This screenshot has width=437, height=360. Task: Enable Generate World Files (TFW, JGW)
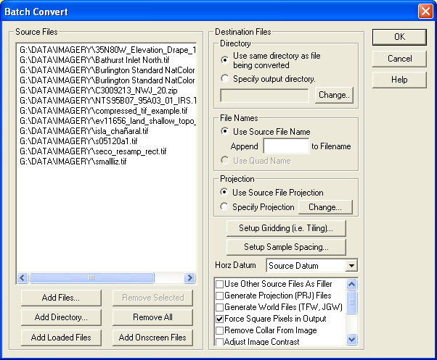pos(220,307)
